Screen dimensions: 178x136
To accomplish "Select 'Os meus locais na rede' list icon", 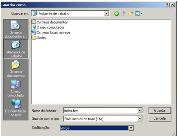I will click(34, 32).
